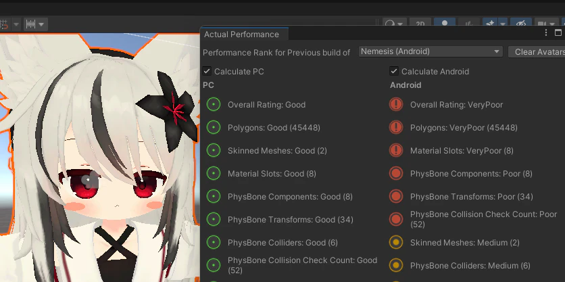
Task: Click the 'Polygons: VeryPoor (45448)' text
Action: 464,128
